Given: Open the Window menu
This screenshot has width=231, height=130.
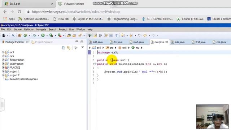Looking at the screenshot, I should (x=80, y=30).
